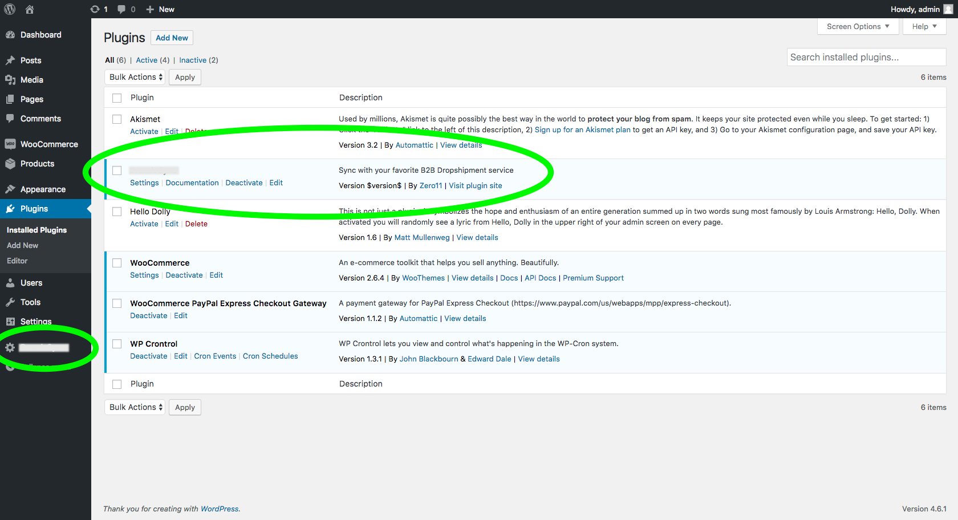Screen dimensions: 958x520
Task: Check the WooCommerce plugin checkbox
Action: pyautogui.click(x=117, y=263)
